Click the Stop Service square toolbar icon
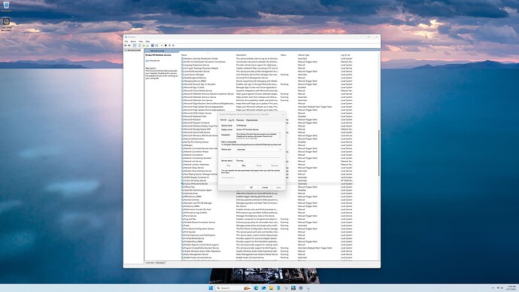 point(165,45)
